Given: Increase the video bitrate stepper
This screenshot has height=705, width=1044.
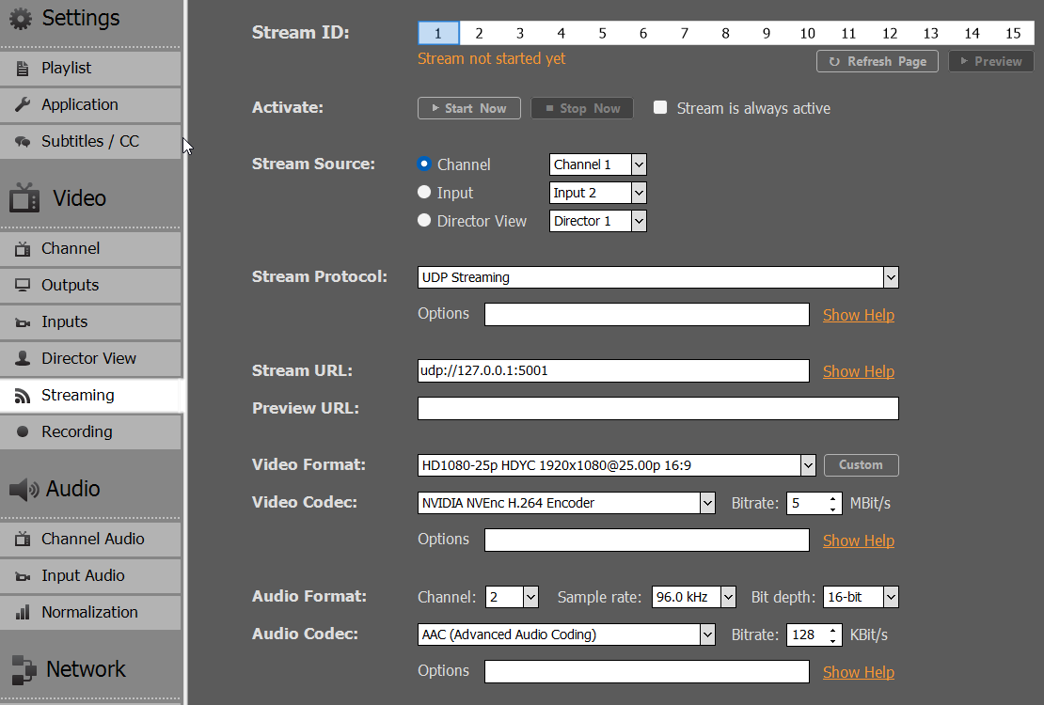Looking at the screenshot, I should point(833,498).
